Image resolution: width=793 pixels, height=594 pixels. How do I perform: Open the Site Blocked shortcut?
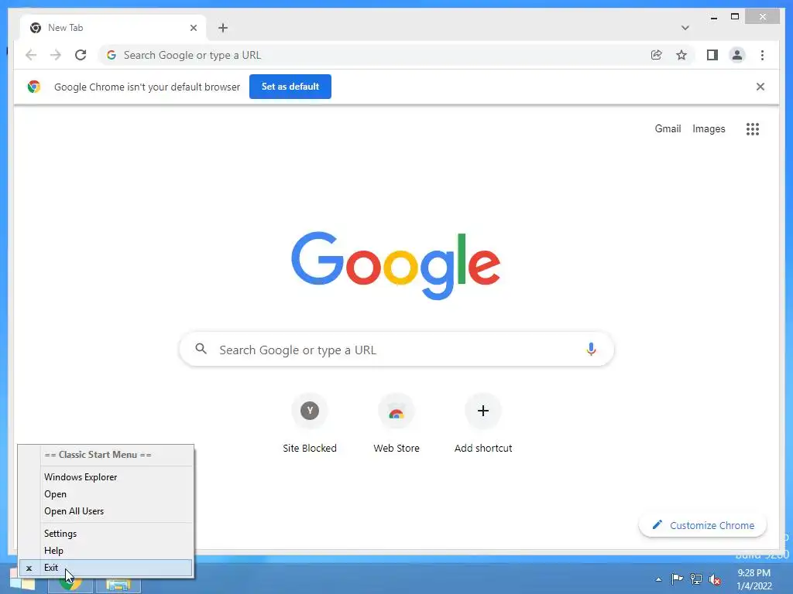pos(310,423)
